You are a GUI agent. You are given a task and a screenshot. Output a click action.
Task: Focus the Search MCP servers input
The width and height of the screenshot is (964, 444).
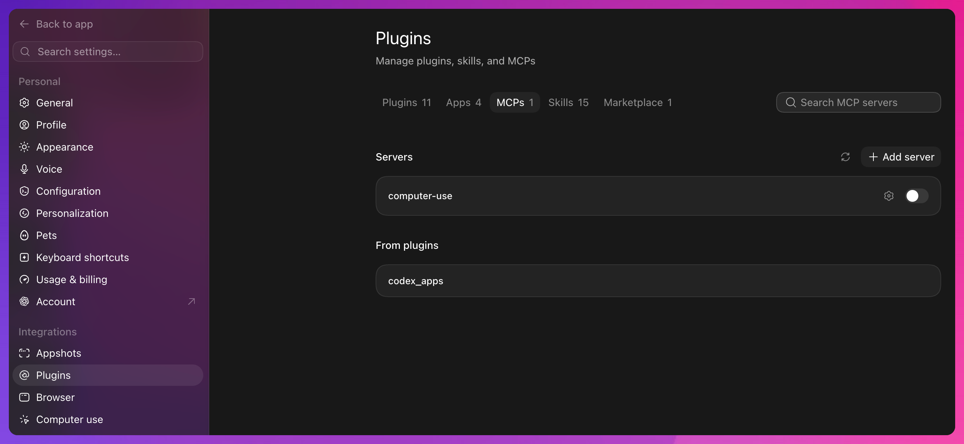click(x=858, y=102)
